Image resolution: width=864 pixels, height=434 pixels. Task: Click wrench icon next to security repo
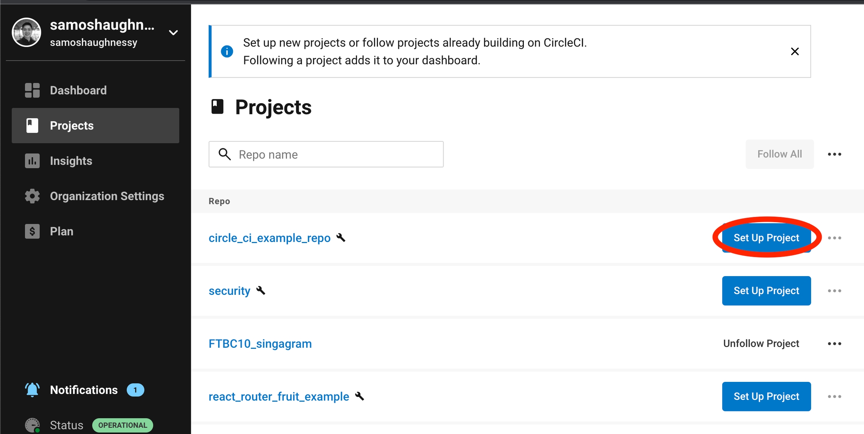pyautogui.click(x=261, y=290)
